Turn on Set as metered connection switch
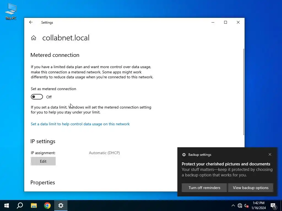The width and height of the screenshot is (282, 211). click(37, 97)
